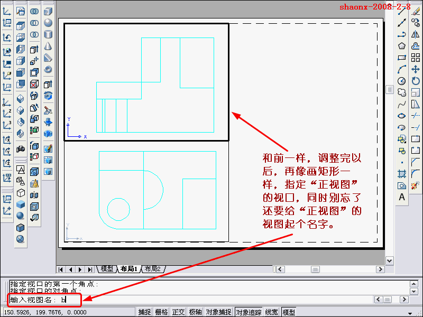Select the Ellipse draw tool
Viewport: 423px width, 317px height.
point(402,116)
